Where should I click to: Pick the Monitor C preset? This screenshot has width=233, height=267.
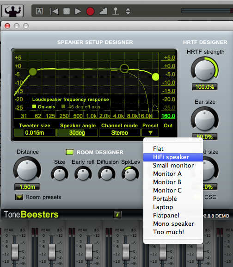[x=173, y=190]
